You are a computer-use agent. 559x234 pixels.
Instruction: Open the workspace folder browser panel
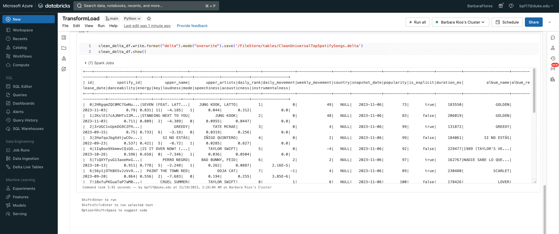pyautogui.click(x=64, y=48)
